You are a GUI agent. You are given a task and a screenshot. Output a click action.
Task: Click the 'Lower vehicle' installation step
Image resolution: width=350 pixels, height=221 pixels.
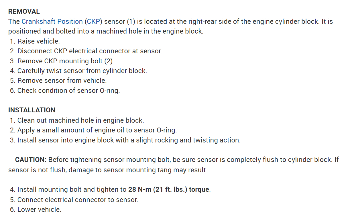(x=39, y=210)
